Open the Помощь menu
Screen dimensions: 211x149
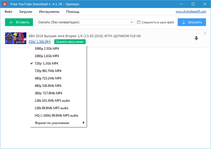(x=73, y=12)
